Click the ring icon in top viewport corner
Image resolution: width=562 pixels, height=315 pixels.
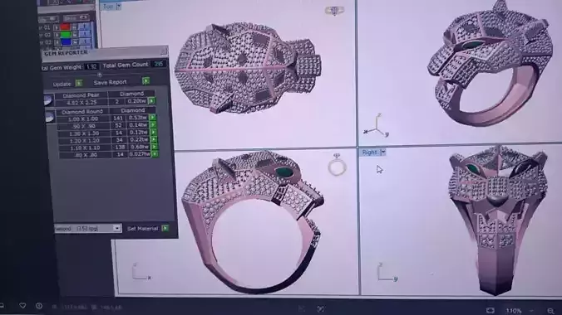334,11
